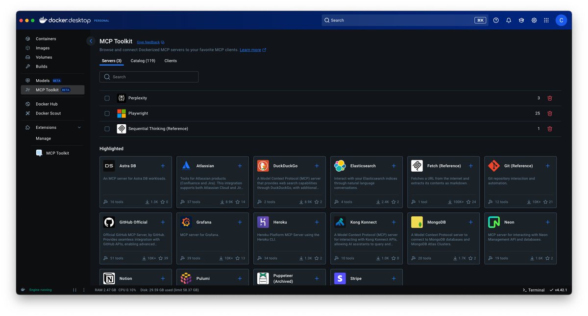Open the user account avatar C
This screenshot has width=588, height=316.
click(x=561, y=20)
